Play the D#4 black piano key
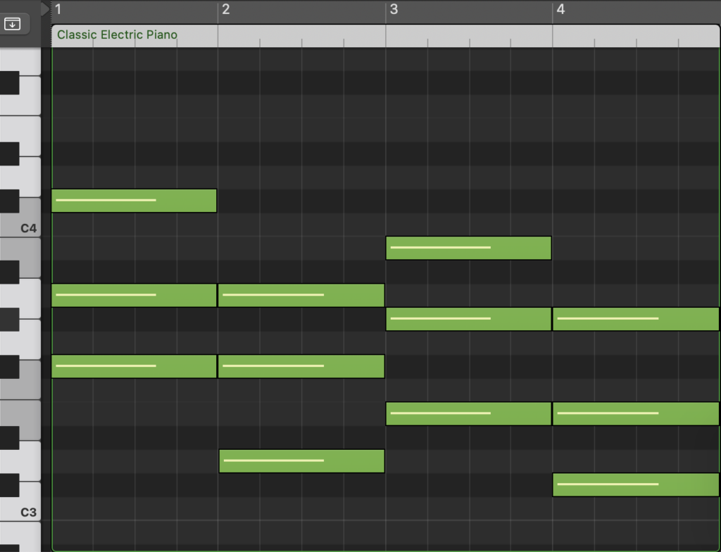Screen dimensions: 721x552 pyautogui.click(x=10, y=153)
